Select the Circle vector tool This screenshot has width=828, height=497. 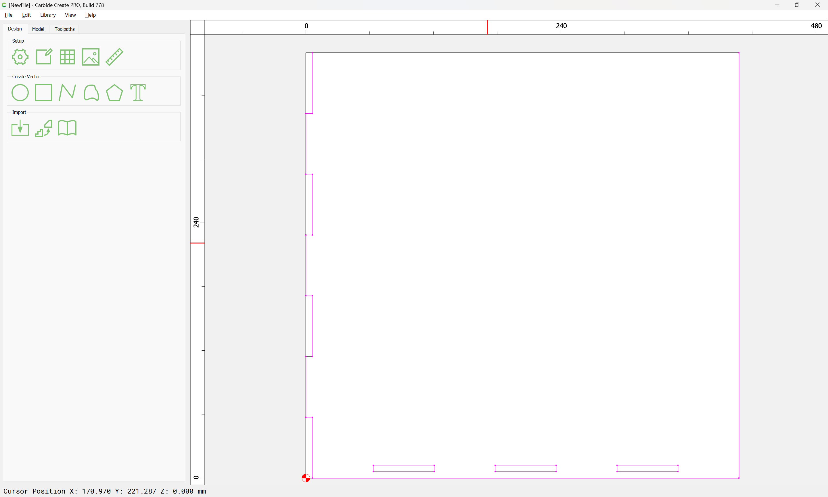(20, 92)
